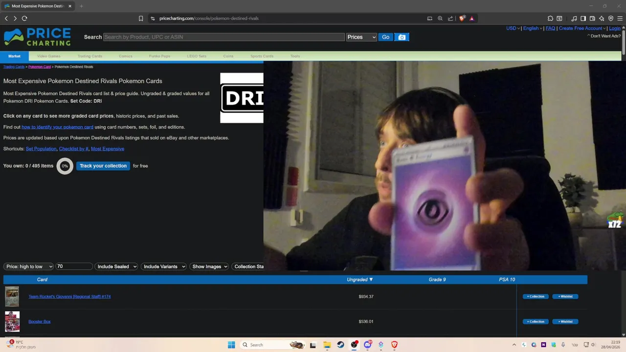The width and height of the screenshot is (626, 352).
Task: Open the Windows Start menu
Action: coord(231,345)
